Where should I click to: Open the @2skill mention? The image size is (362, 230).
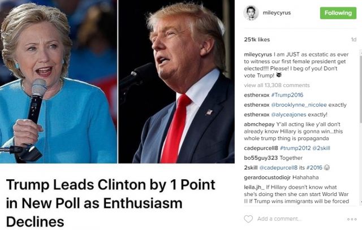(321, 148)
